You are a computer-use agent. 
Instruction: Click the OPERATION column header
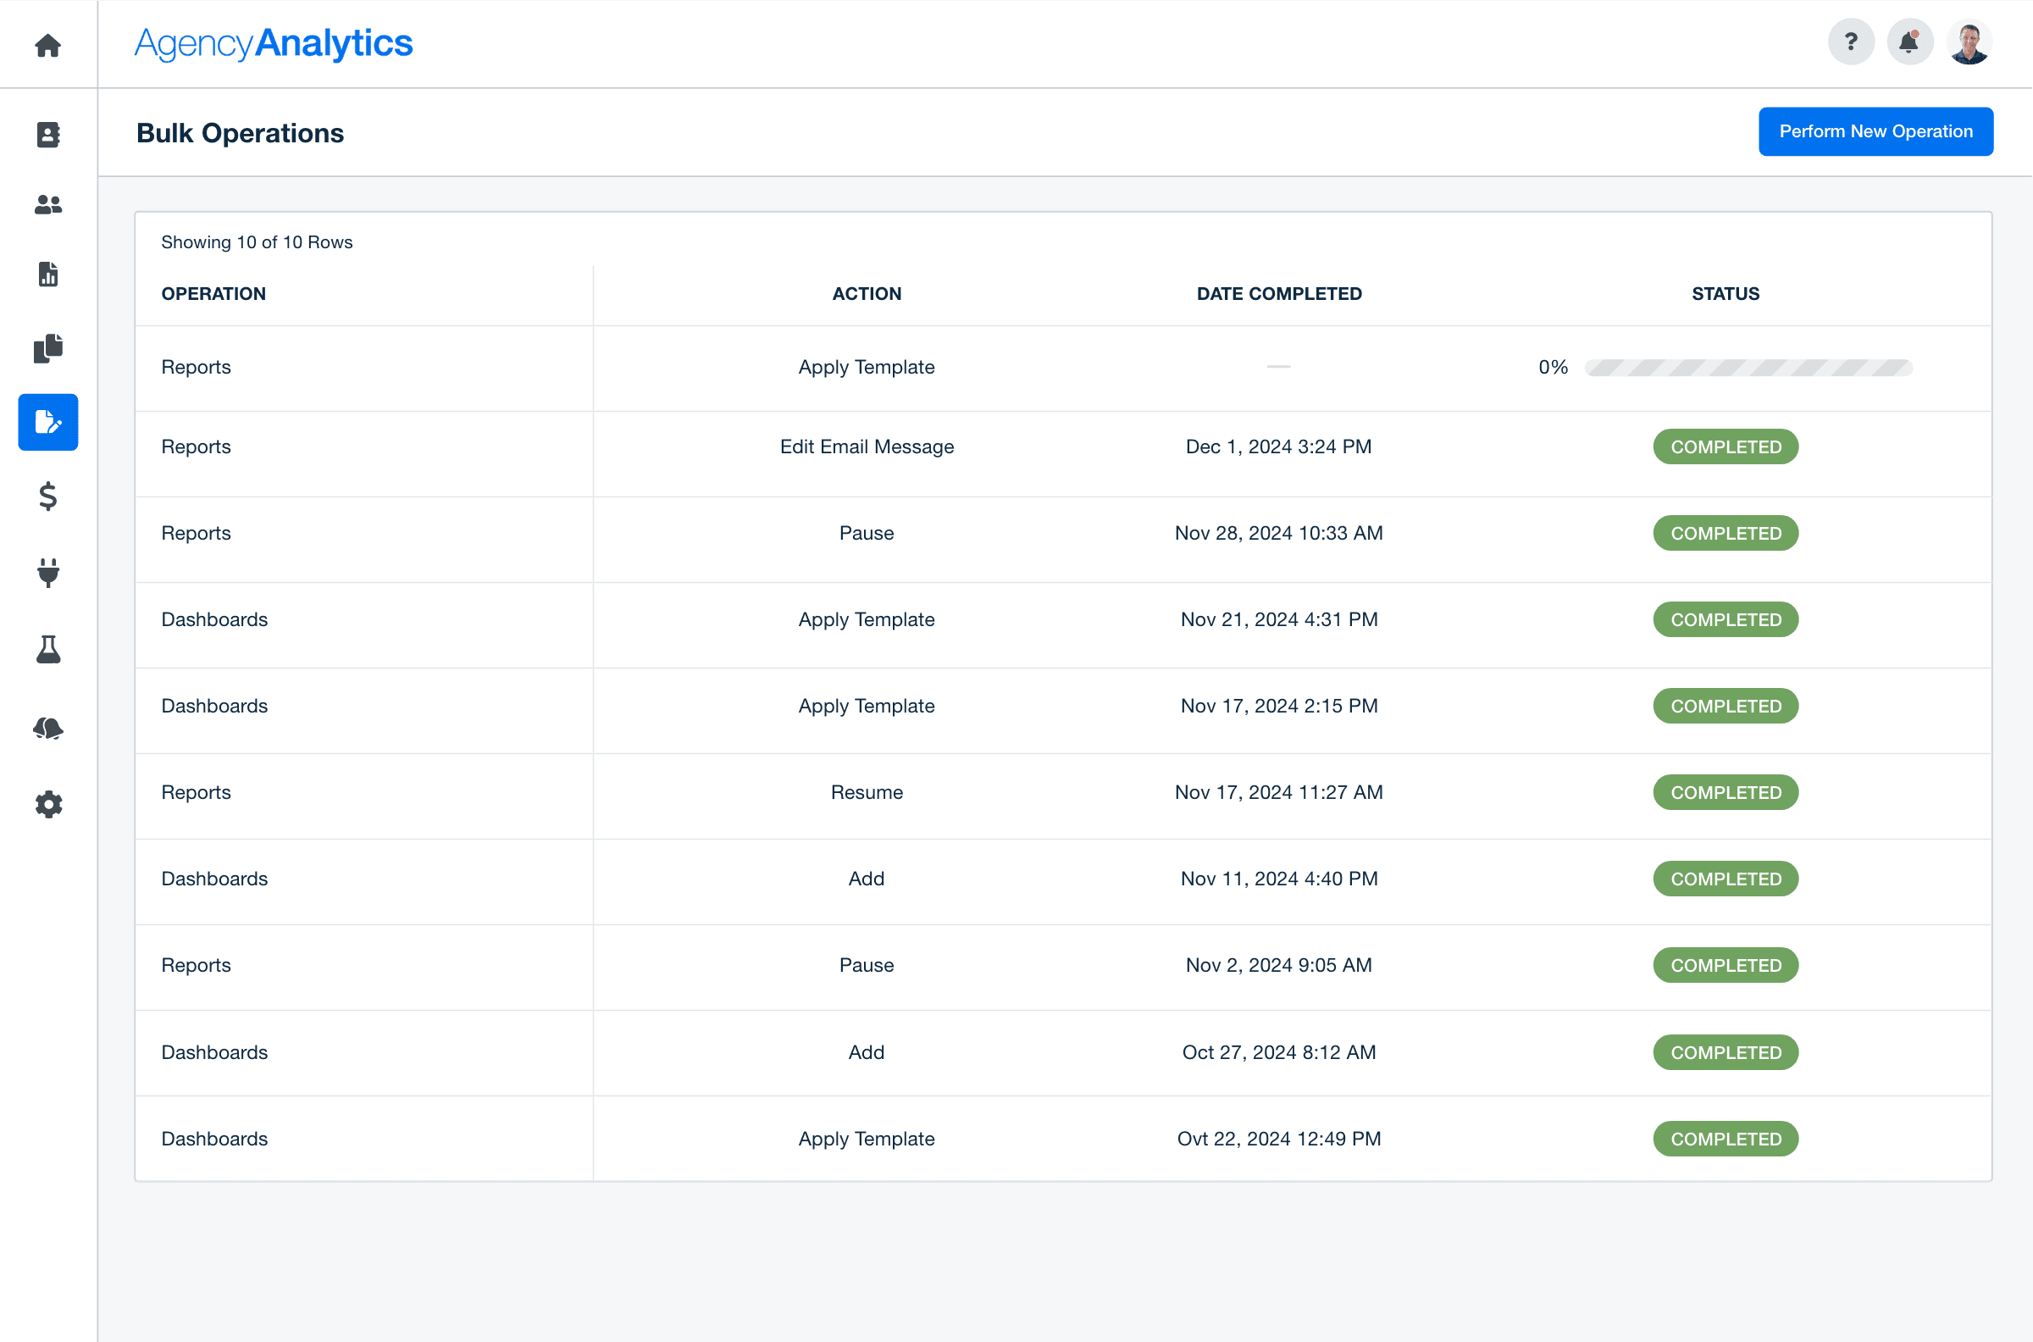tap(213, 293)
